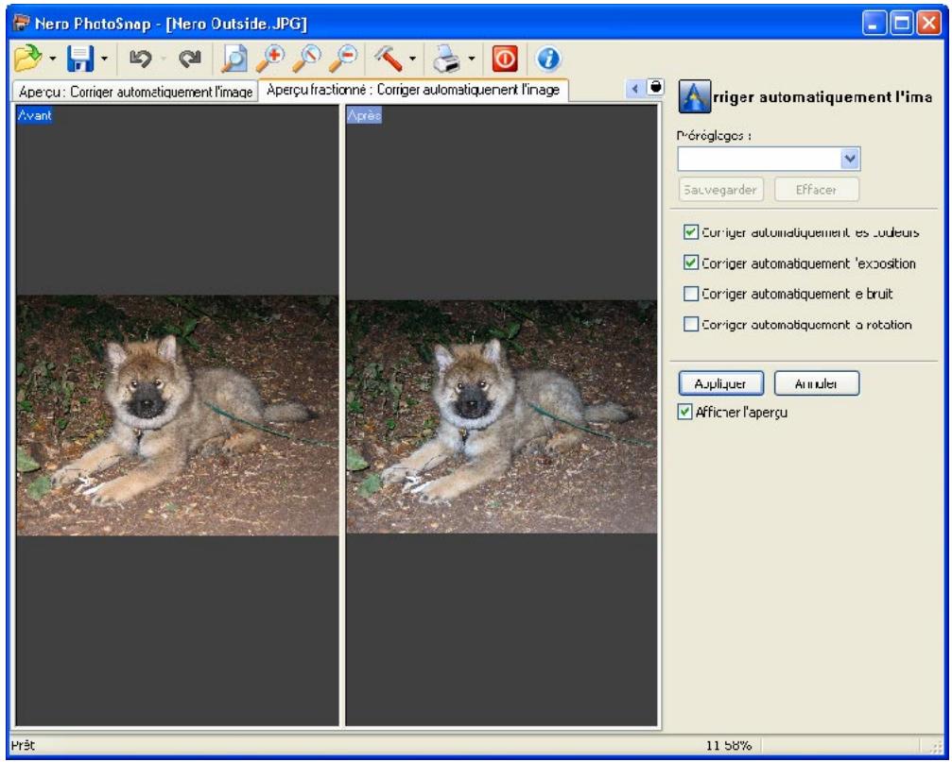
Task: Click the Prêt status bar text
Action: (23, 745)
